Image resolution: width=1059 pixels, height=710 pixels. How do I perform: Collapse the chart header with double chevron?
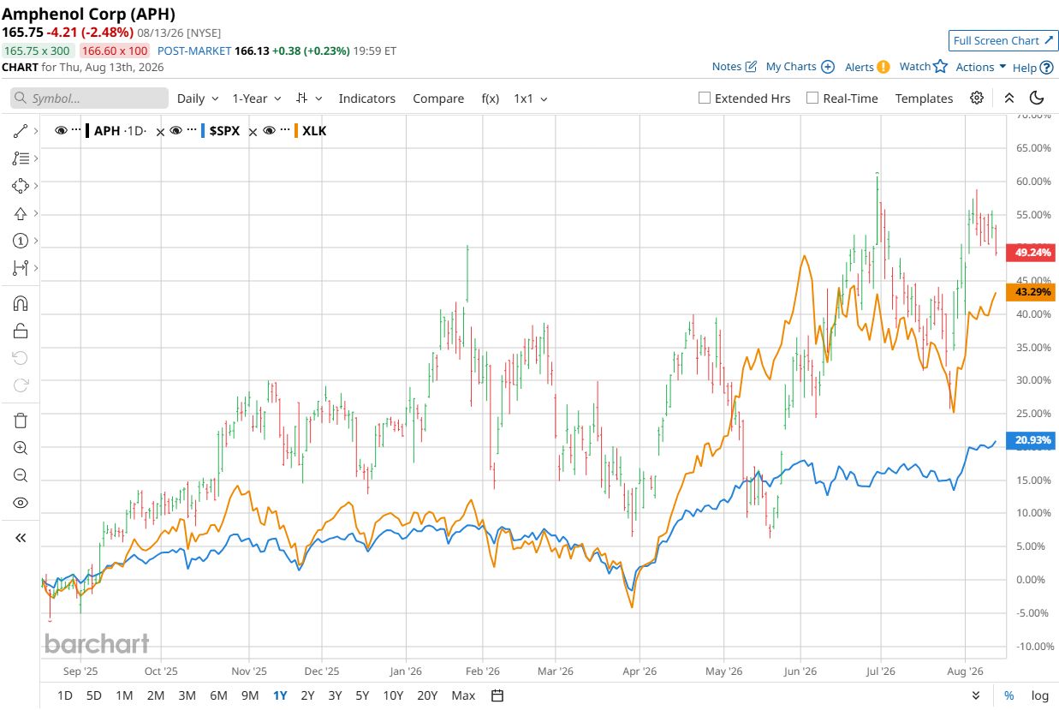click(1009, 98)
